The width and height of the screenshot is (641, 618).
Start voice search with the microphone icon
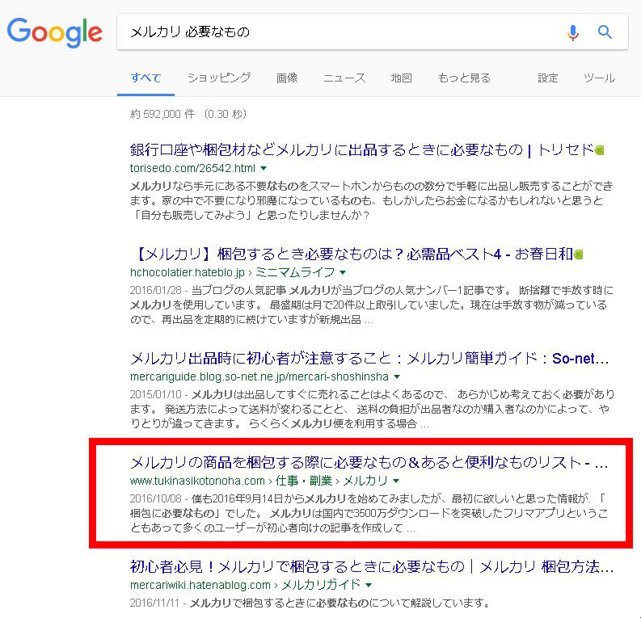pos(573,32)
